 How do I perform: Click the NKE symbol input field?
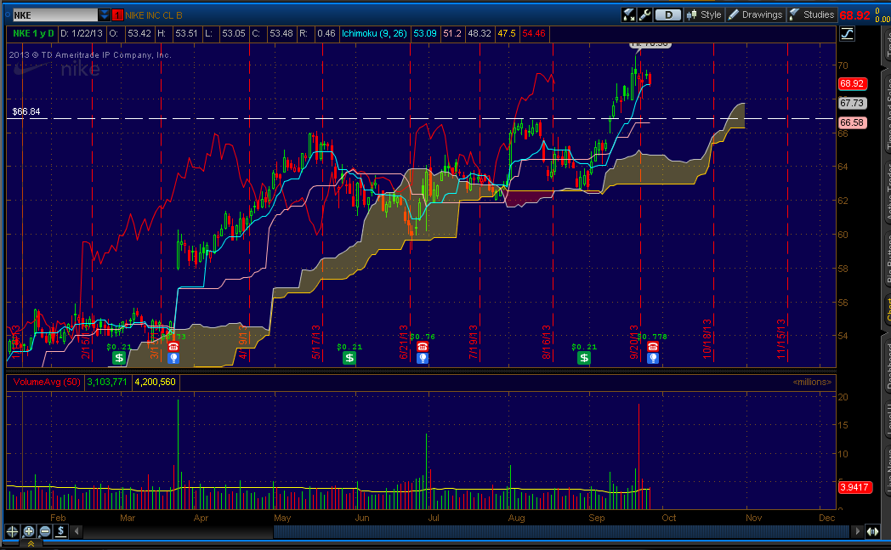click(55, 14)
